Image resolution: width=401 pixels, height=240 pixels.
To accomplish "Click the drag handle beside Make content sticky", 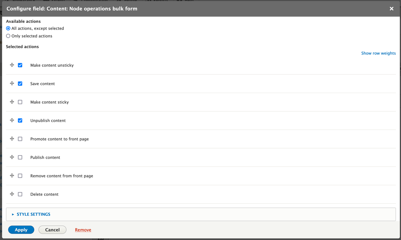I will coord(12,102).
